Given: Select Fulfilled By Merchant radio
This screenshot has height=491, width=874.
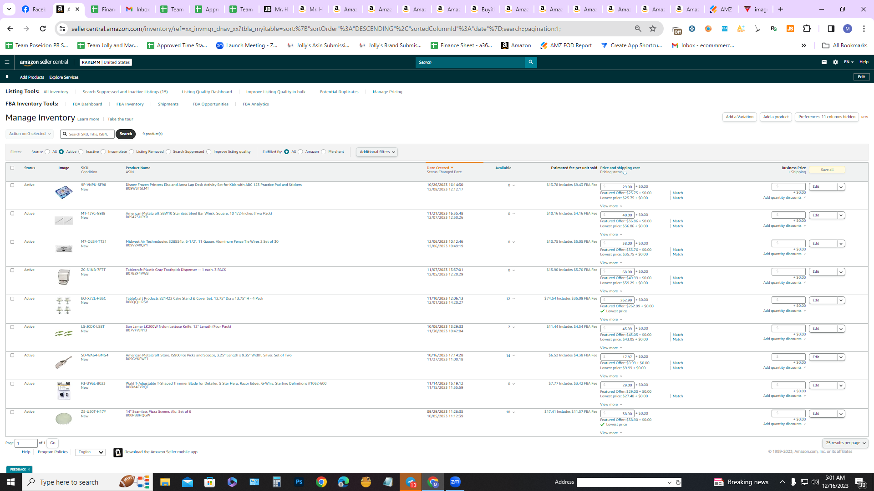Looking at the screenshot, I should click(324, 152).
